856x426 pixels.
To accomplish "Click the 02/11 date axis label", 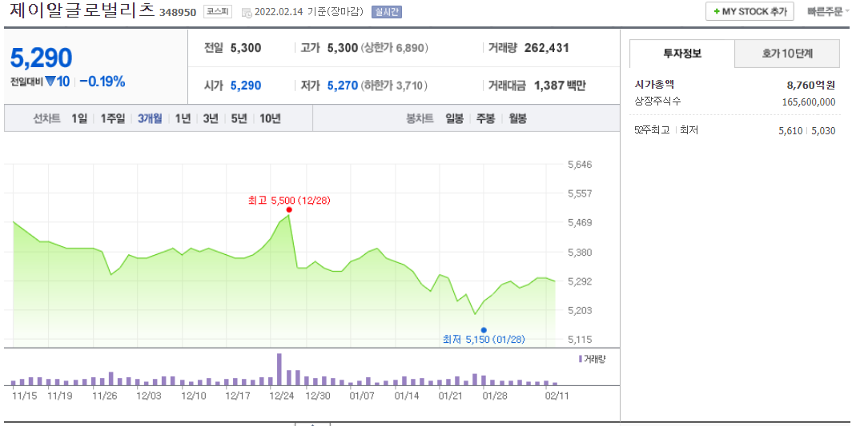I will point(555,395).
